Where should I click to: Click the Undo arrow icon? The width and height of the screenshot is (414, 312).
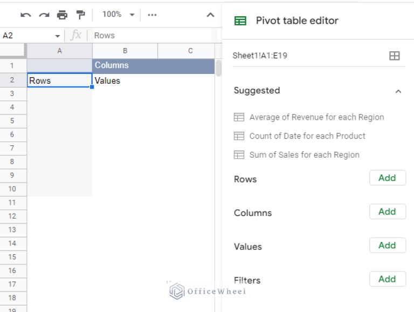[x=25, y=15]
